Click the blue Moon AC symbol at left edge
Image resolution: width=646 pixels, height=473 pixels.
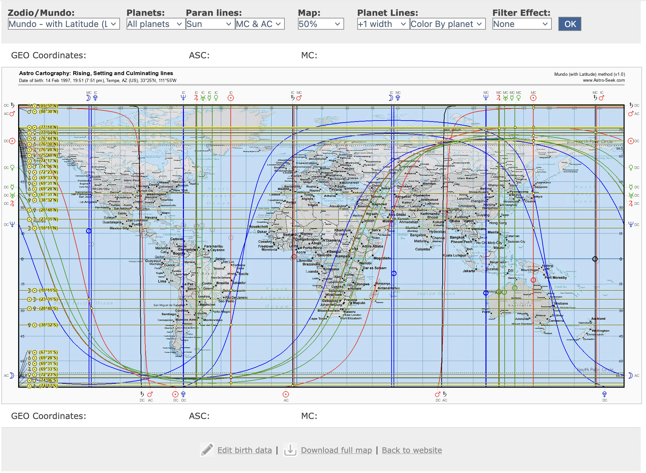[x=12, y=375]
